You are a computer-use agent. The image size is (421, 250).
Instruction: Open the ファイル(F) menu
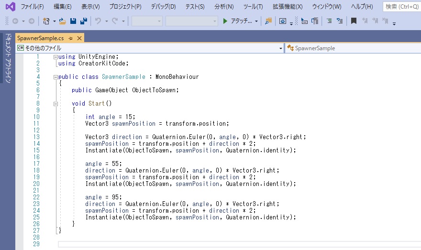point(32,6)
